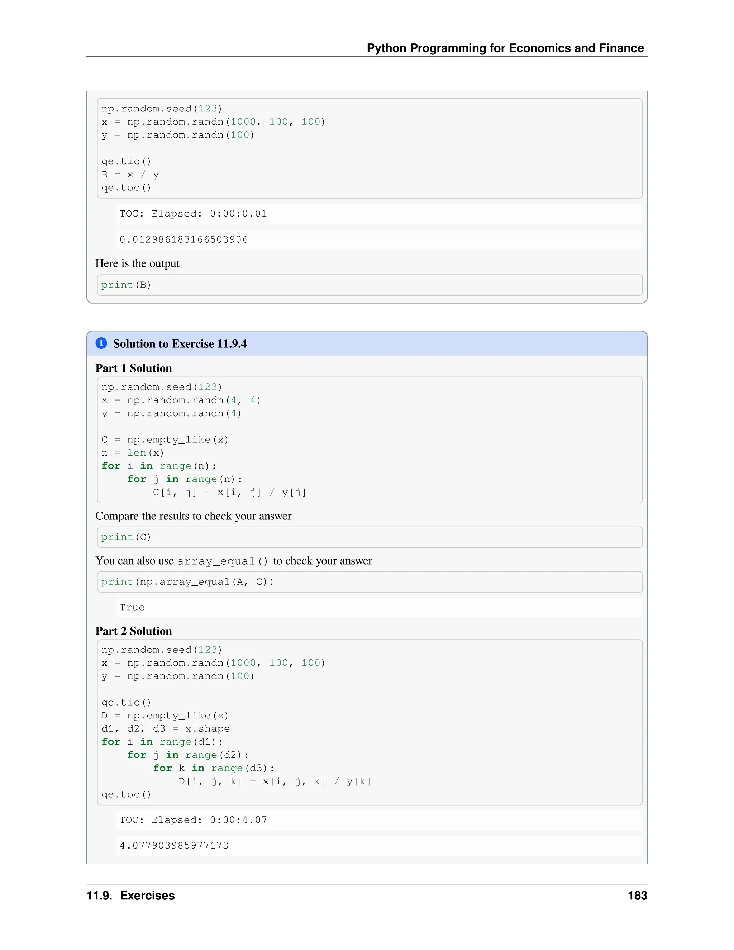Click line 'D[i, j, k] = x[i, j, k] / y[k]'

coord(275,781)
